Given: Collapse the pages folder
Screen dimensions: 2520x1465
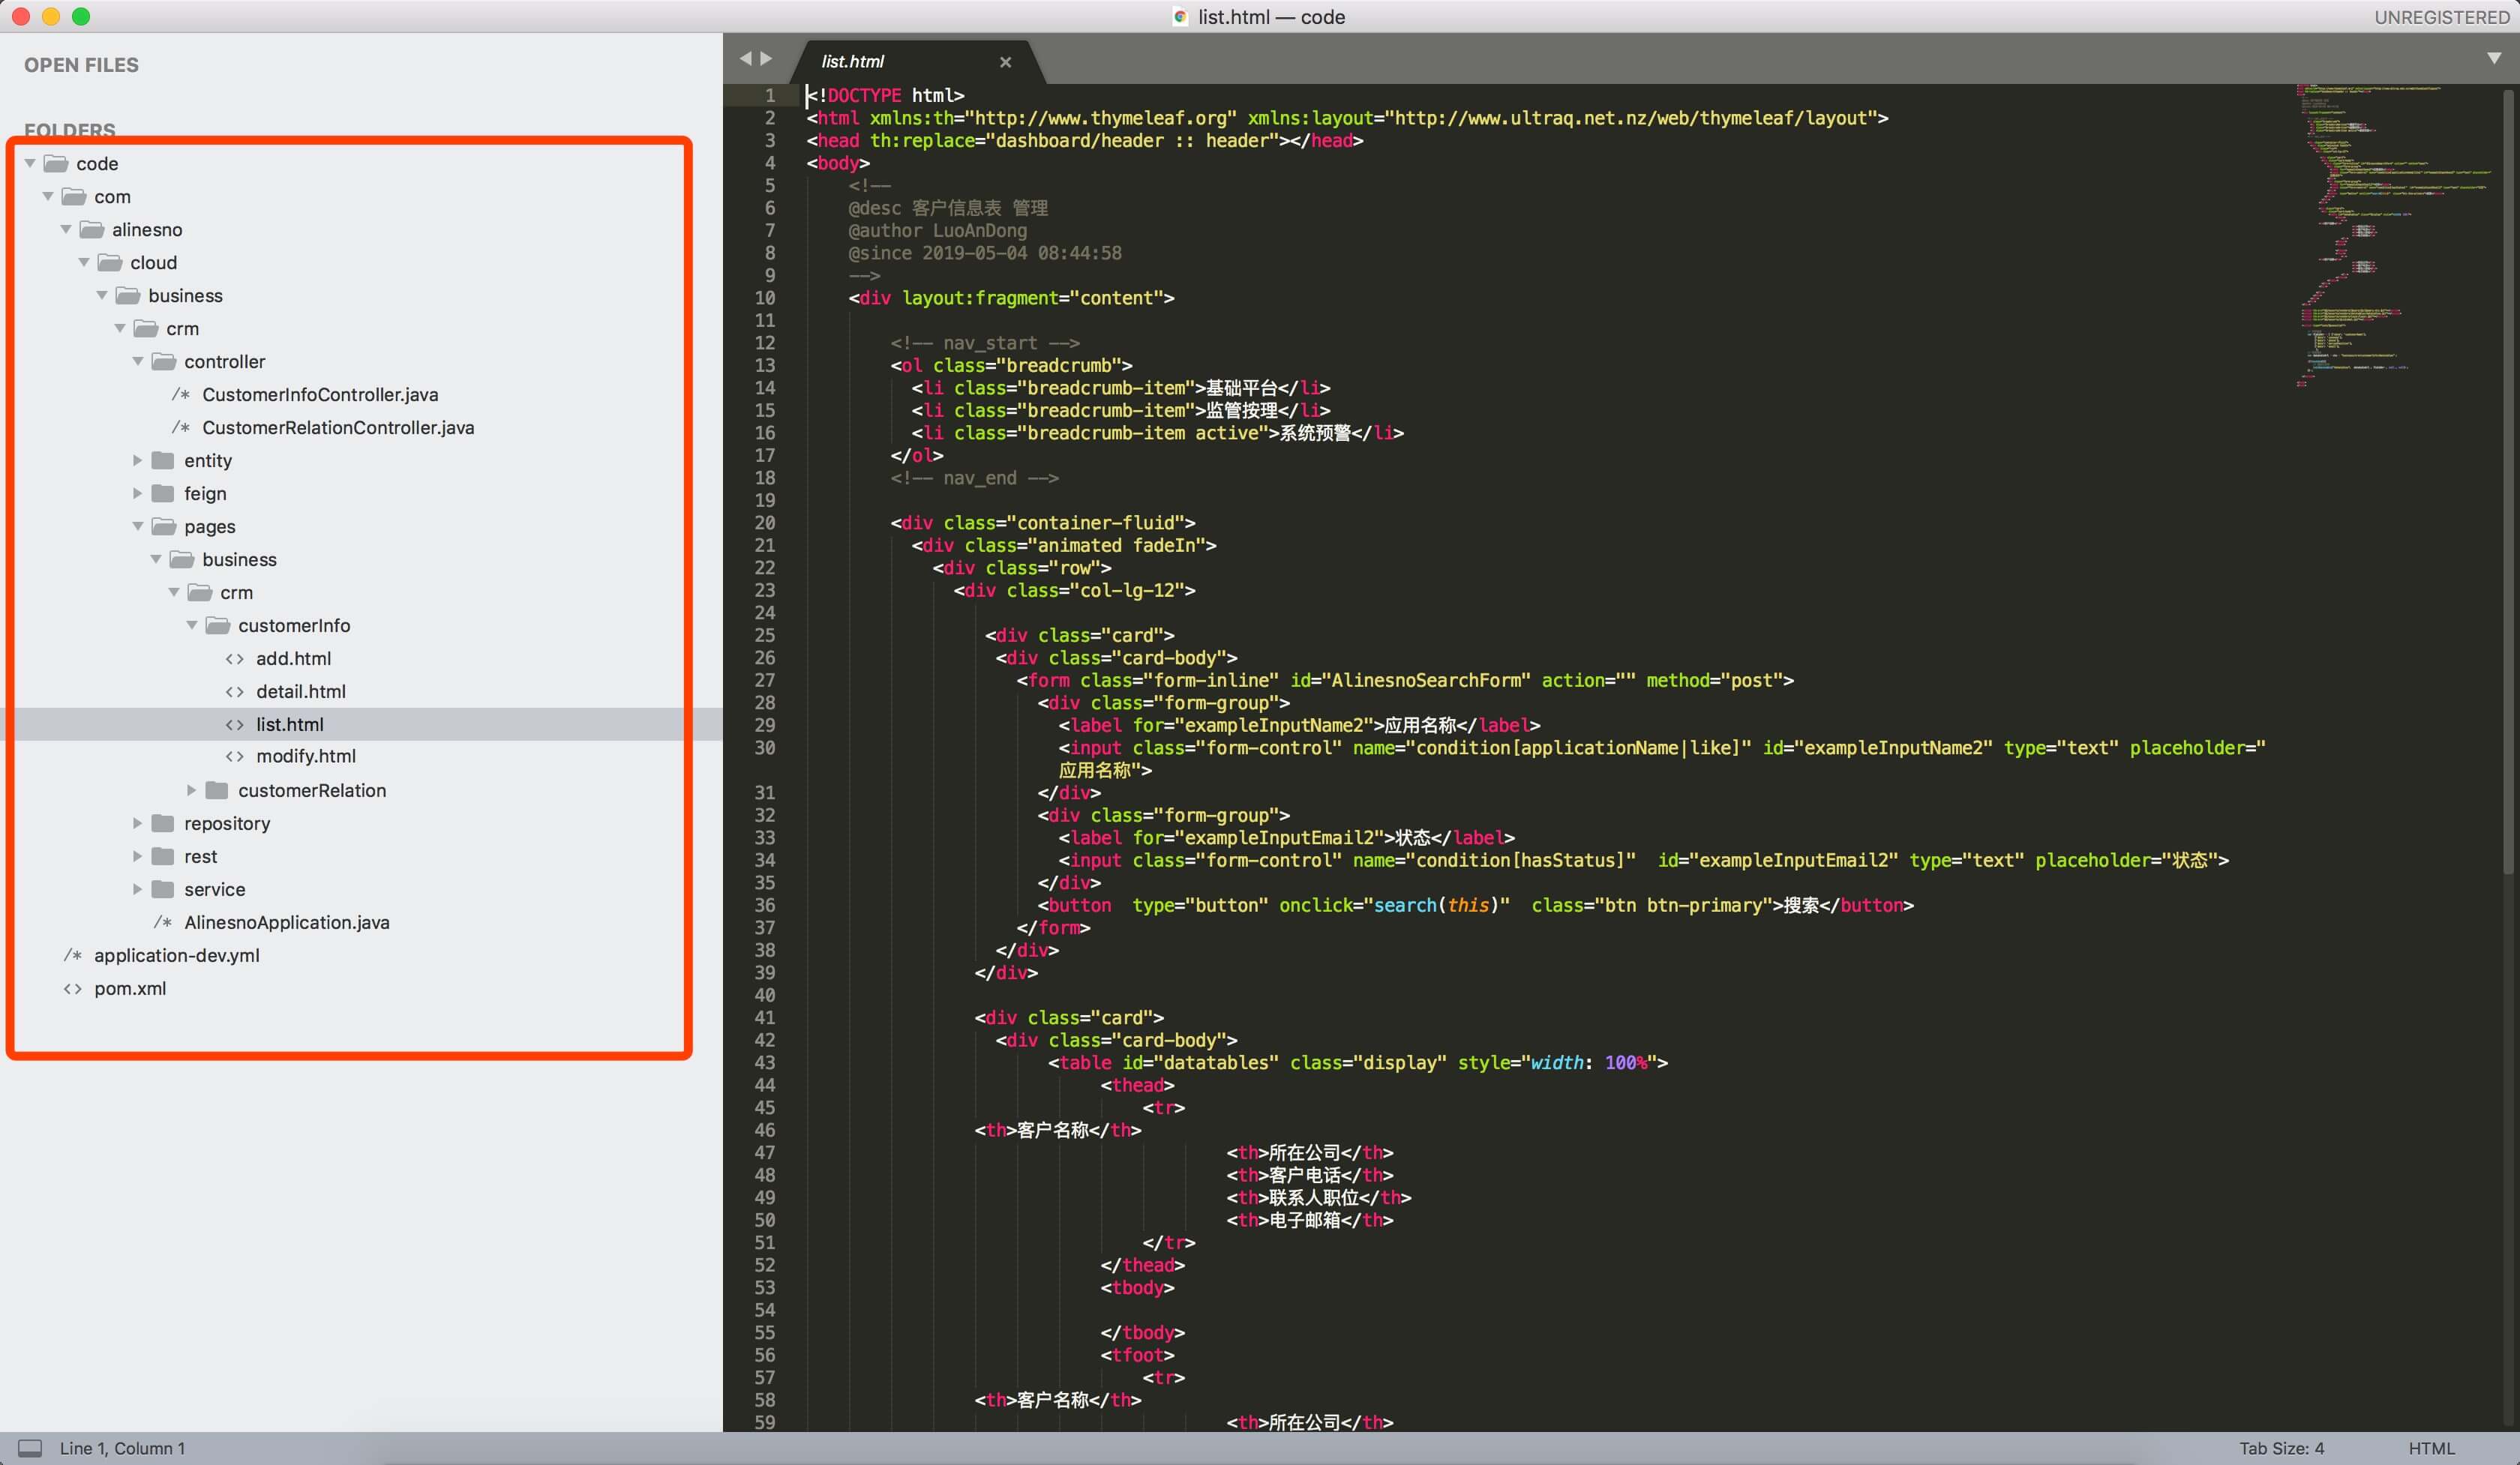Looking at the screenshot, I should (138, 526).
